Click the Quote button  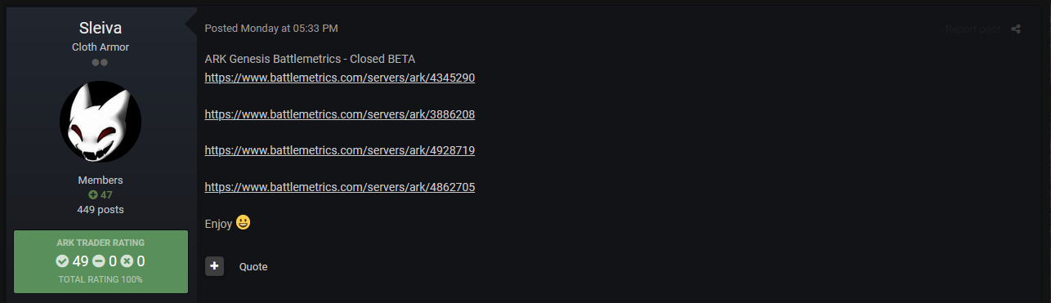(x=253, y=267)
